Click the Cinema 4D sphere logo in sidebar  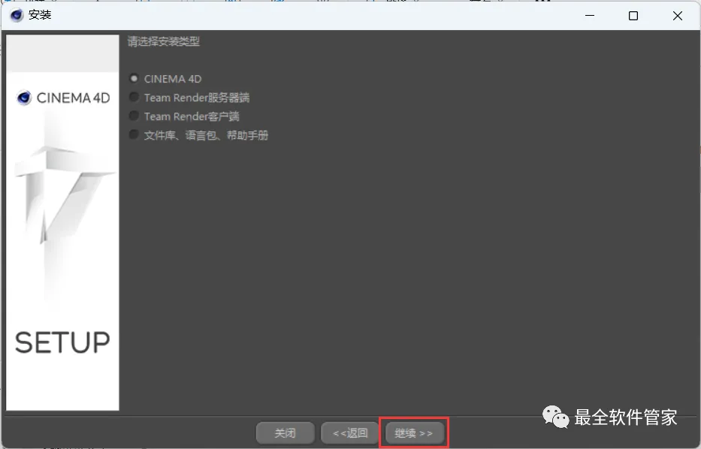24,98
